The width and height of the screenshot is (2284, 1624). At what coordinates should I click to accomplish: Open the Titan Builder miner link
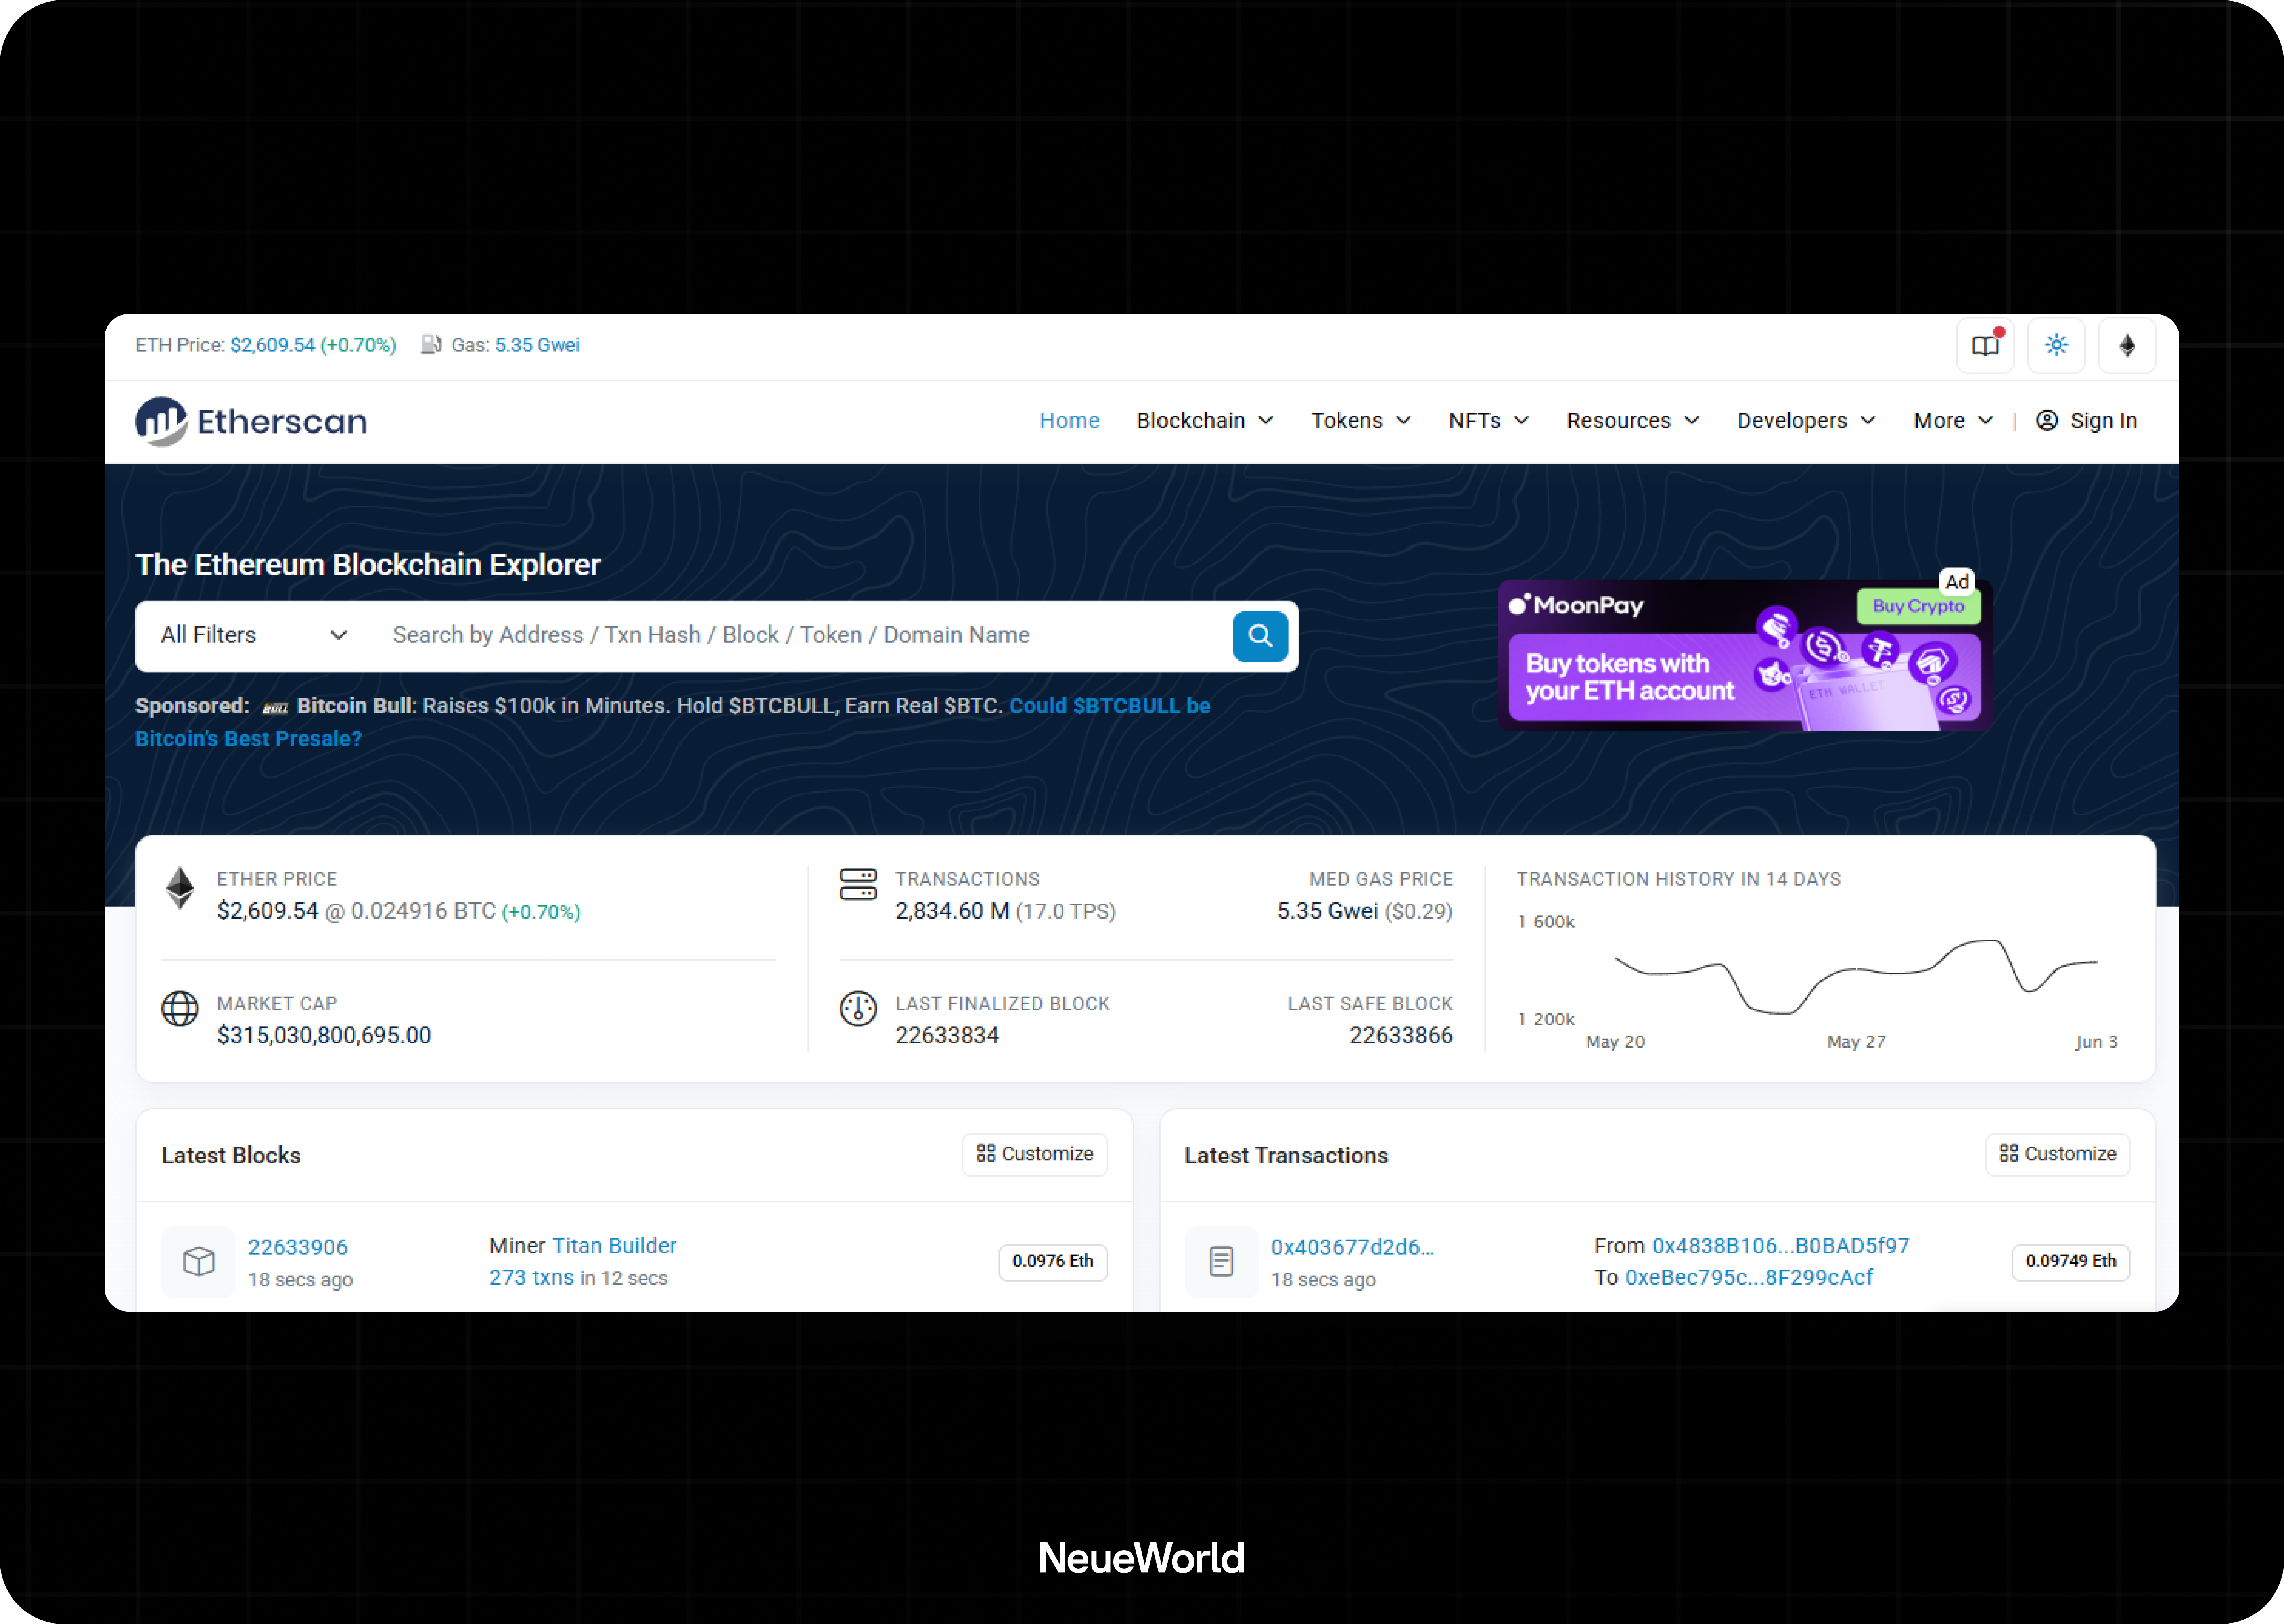614,1246
